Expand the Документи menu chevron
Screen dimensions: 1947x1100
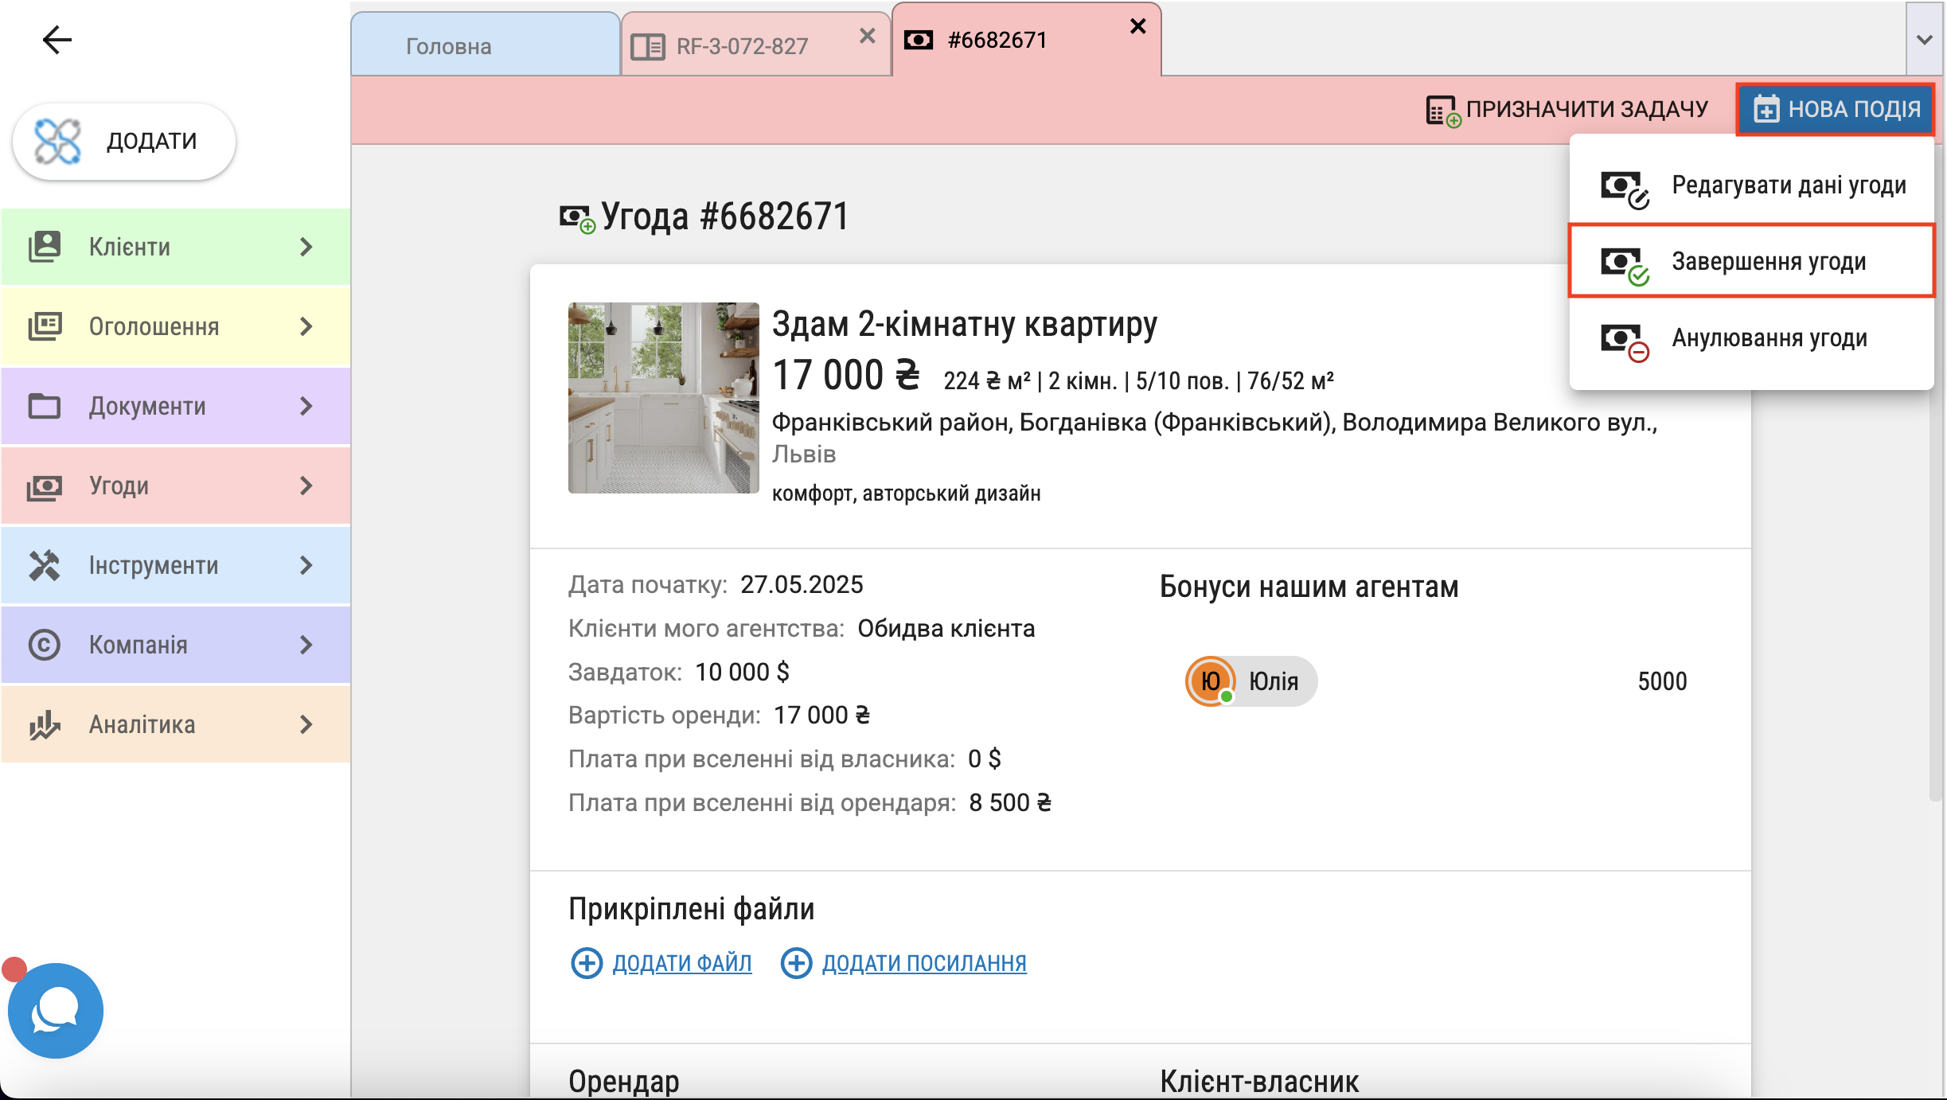(306, 406)
